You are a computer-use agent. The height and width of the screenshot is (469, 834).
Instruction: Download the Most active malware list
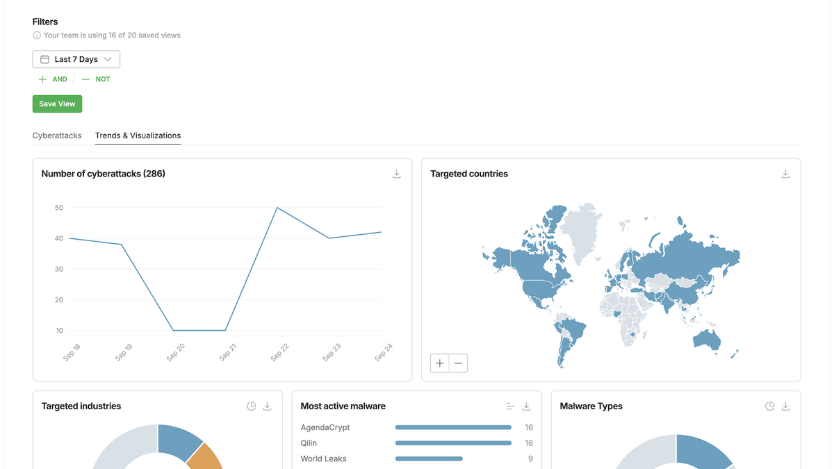click(x=526, y=406)
